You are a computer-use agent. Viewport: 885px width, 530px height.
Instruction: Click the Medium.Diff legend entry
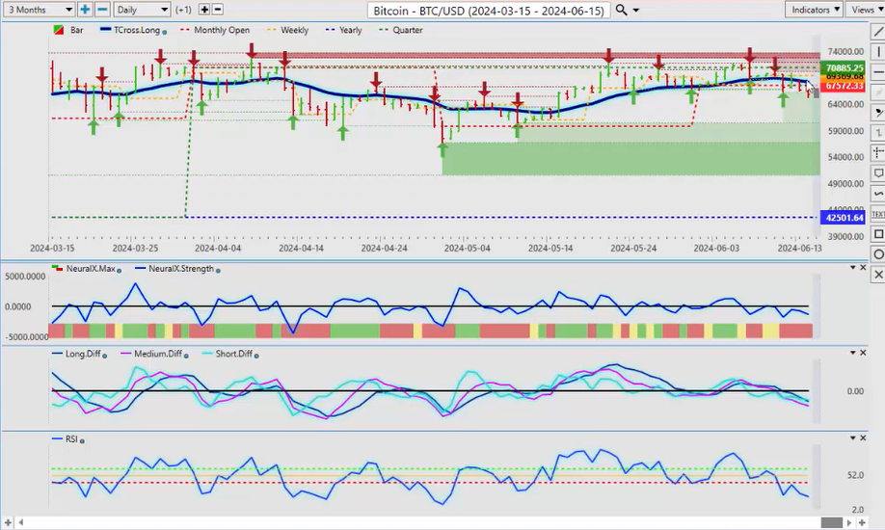pos(154,354)
